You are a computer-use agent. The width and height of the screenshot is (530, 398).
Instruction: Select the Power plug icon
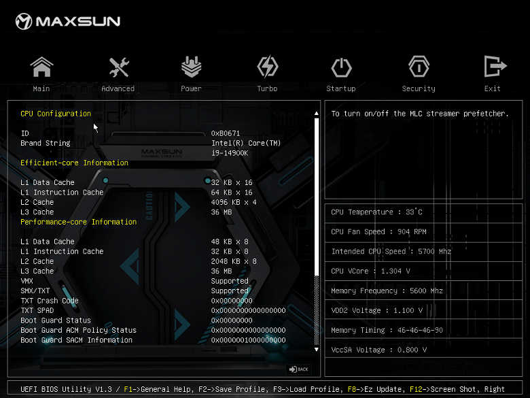pyautogui.click(x=192, y=67)
